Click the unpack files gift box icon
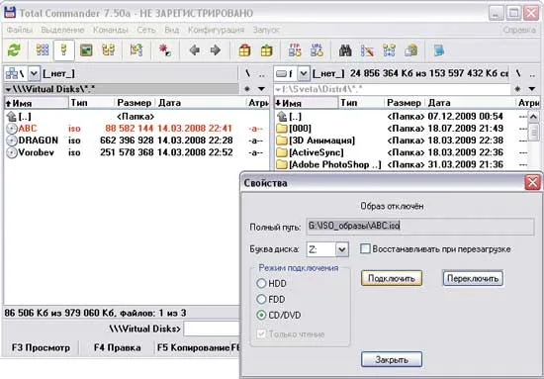 coord(266,50)
